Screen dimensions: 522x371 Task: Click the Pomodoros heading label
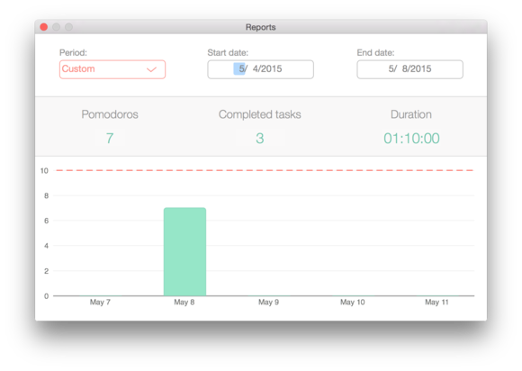click(x=110, y=114)
